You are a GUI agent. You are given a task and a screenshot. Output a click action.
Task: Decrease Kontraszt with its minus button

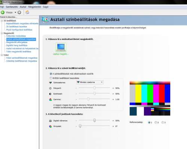pos(76,94)
